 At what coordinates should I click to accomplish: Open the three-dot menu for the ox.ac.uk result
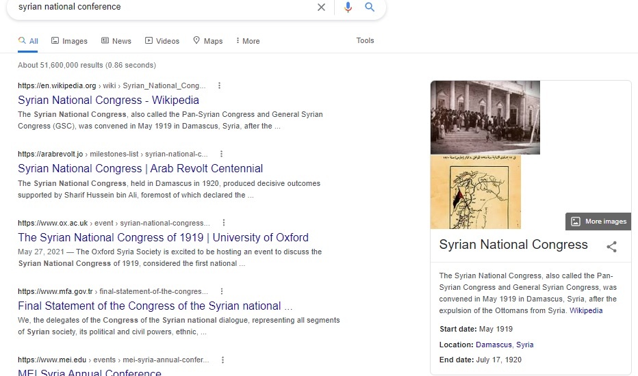(x=223, y=223)
